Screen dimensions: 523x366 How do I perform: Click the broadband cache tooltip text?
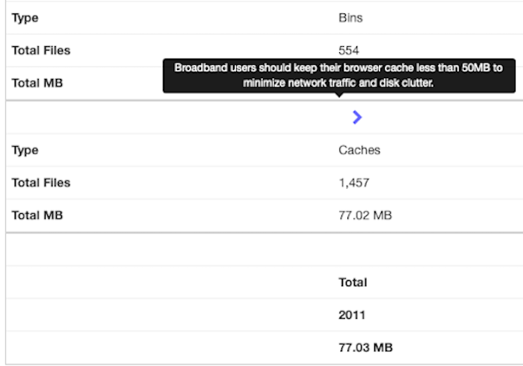[x=339, y=75]
